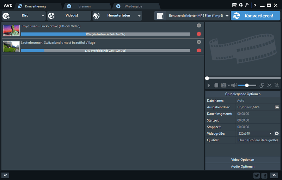Stop the Troye Sivan download
Viewport: 282px width, 180px height.
[x=199, y=34]
